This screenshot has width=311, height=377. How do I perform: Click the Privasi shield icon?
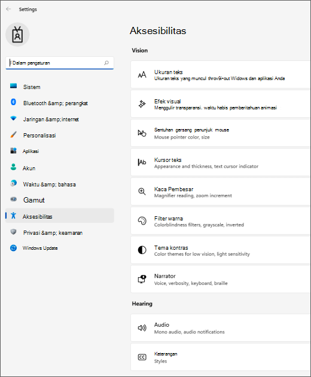[x=14, y=232]
